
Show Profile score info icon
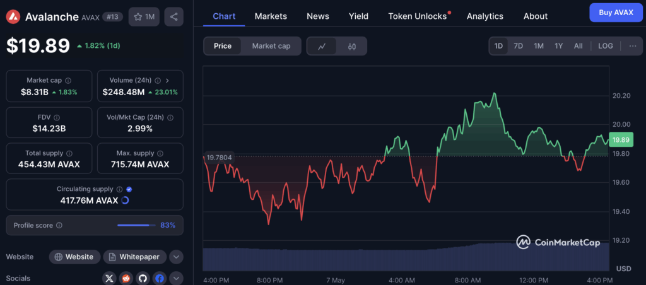[59, 225]
